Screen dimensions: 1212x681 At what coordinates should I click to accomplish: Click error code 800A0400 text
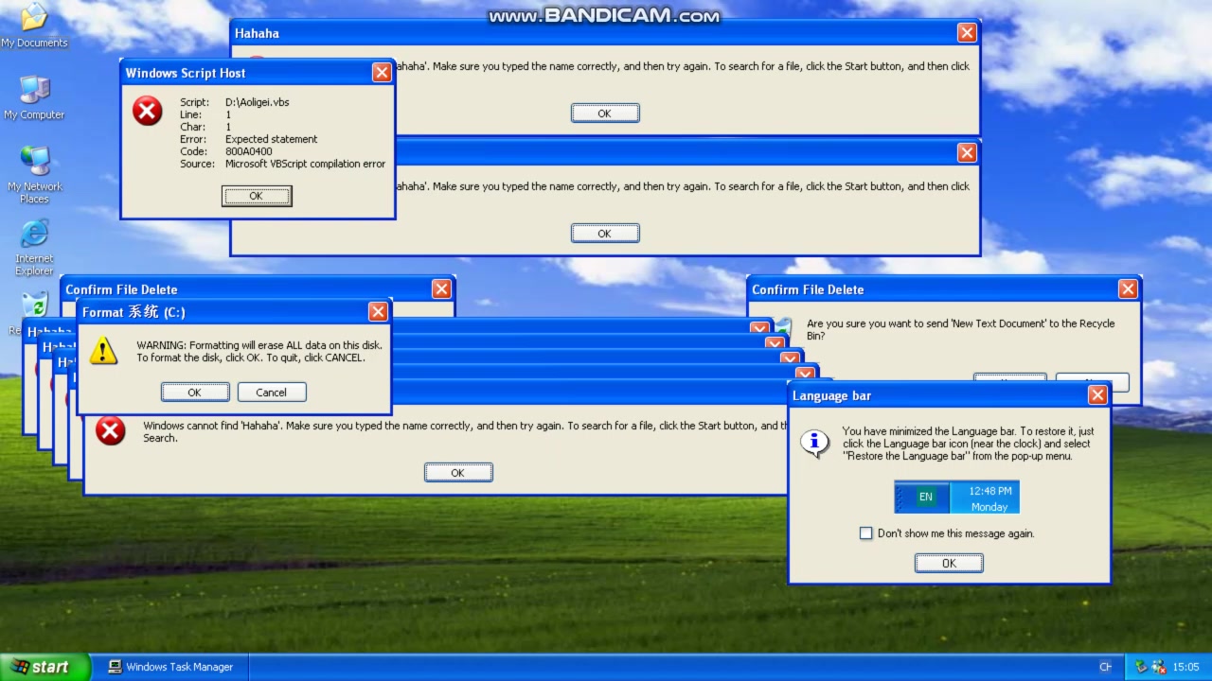pos(249,151)
